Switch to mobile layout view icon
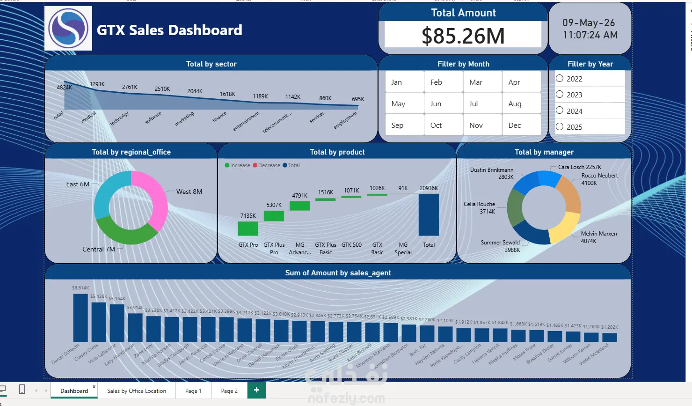The image size is (692, 406). (x=22, y=389)
